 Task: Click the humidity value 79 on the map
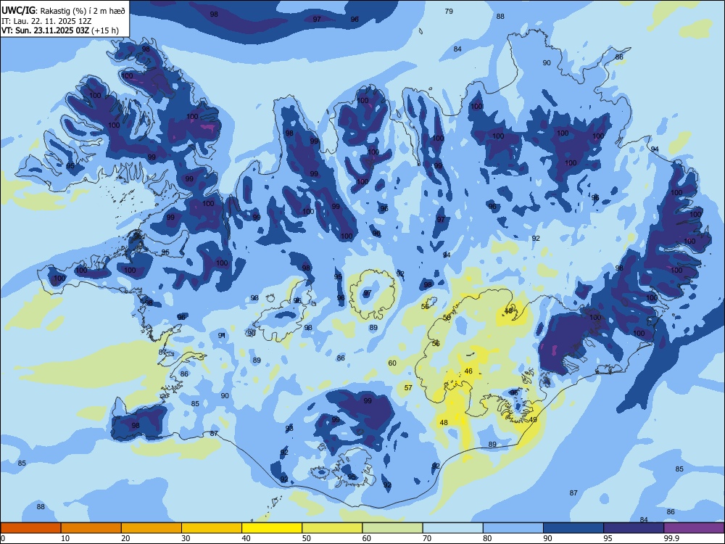[449, 11]
